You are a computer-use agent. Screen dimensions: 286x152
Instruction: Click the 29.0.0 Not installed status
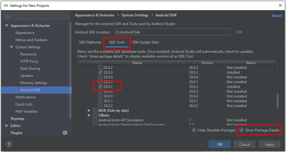click(x=237, y=77)
